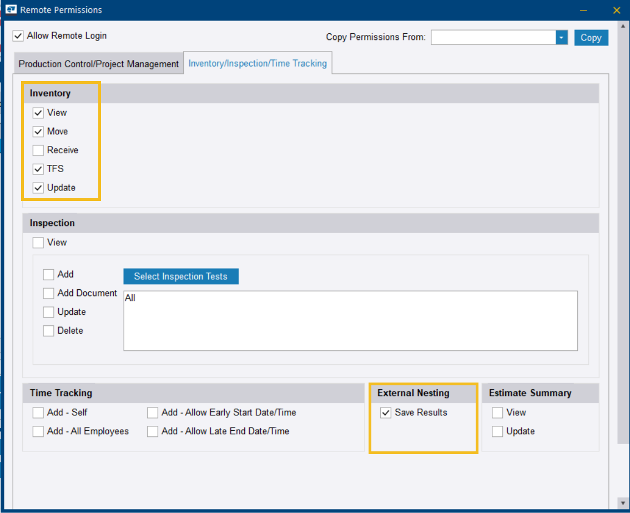The width and height of the screenshot is (630, 513).
Task: Toggle Inventory Update checkbox
Action: coord(38,188)
